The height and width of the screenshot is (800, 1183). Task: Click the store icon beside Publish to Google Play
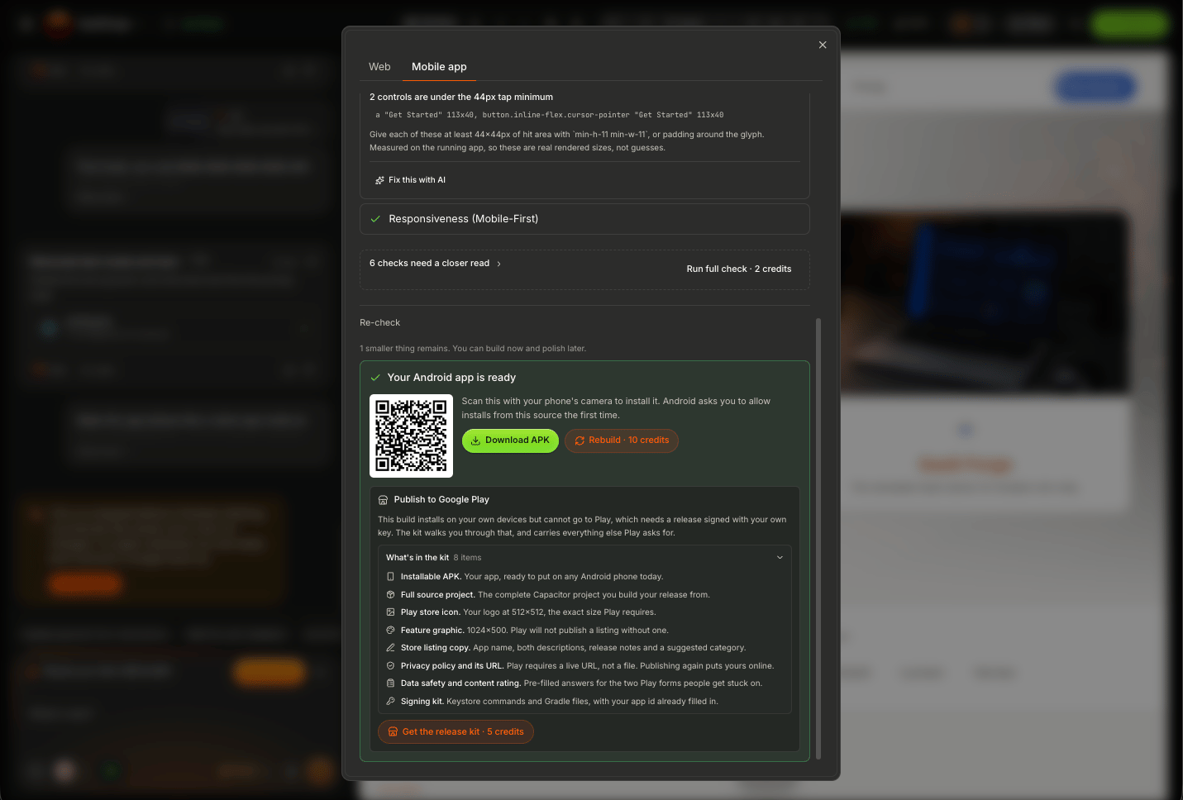[383, 500]
